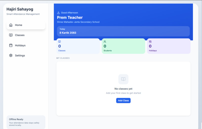
Task: Click the crossed calendar icon on Holidays card
Action: [x=150, y=42]
